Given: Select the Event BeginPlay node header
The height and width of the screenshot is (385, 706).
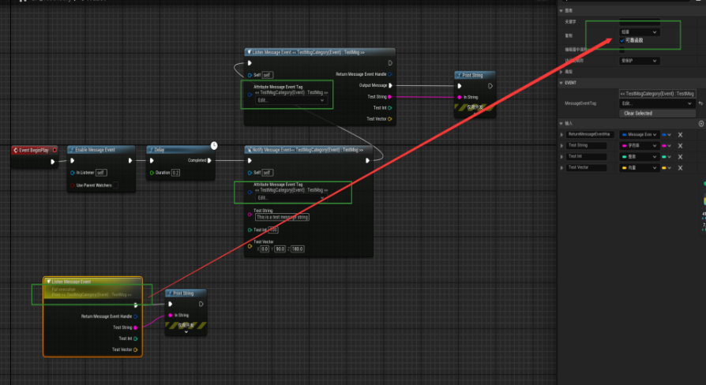Looking at the screenshot, I should [34, 150].
